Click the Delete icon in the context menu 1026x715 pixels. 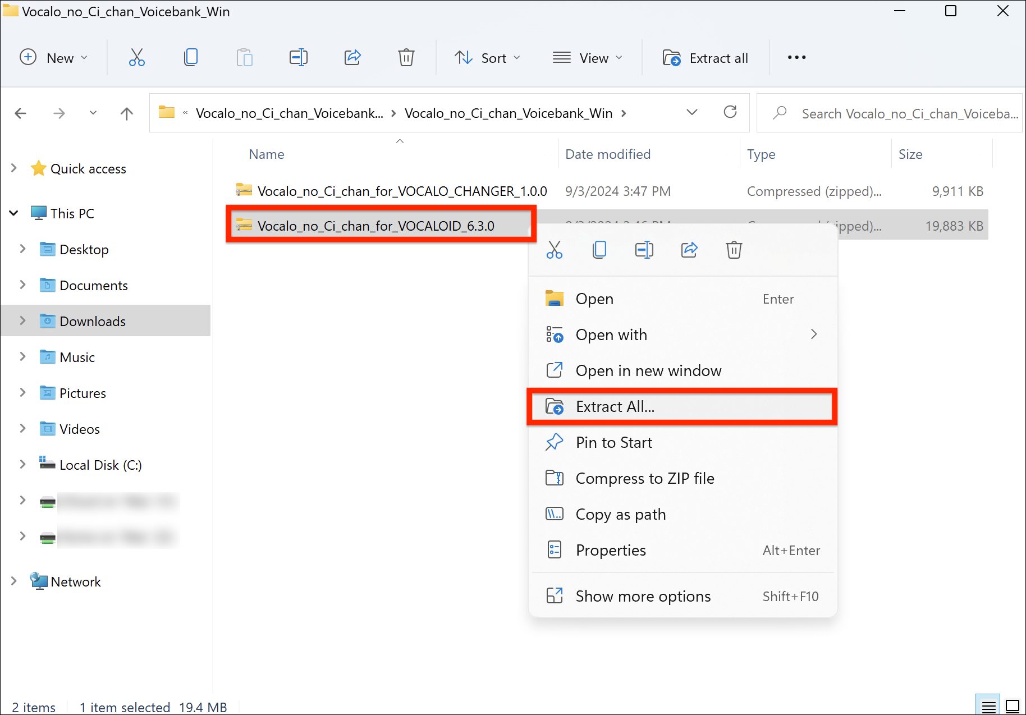point(734,250)
